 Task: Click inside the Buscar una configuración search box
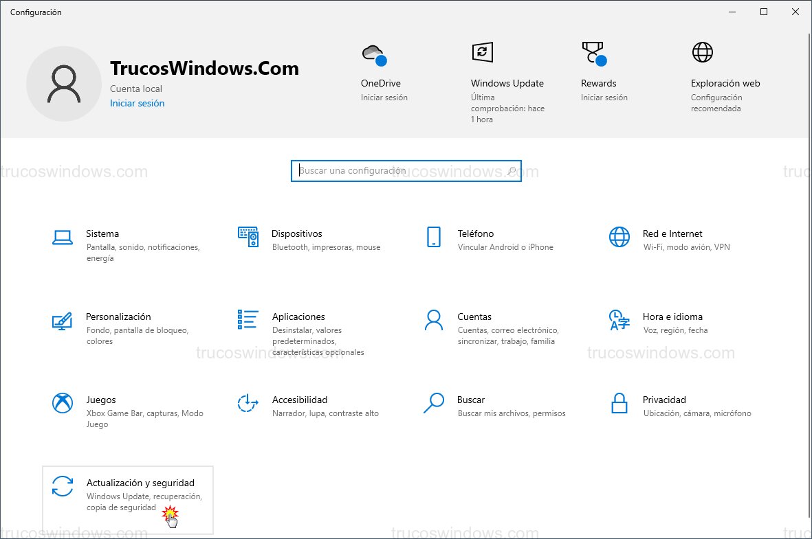406,170
